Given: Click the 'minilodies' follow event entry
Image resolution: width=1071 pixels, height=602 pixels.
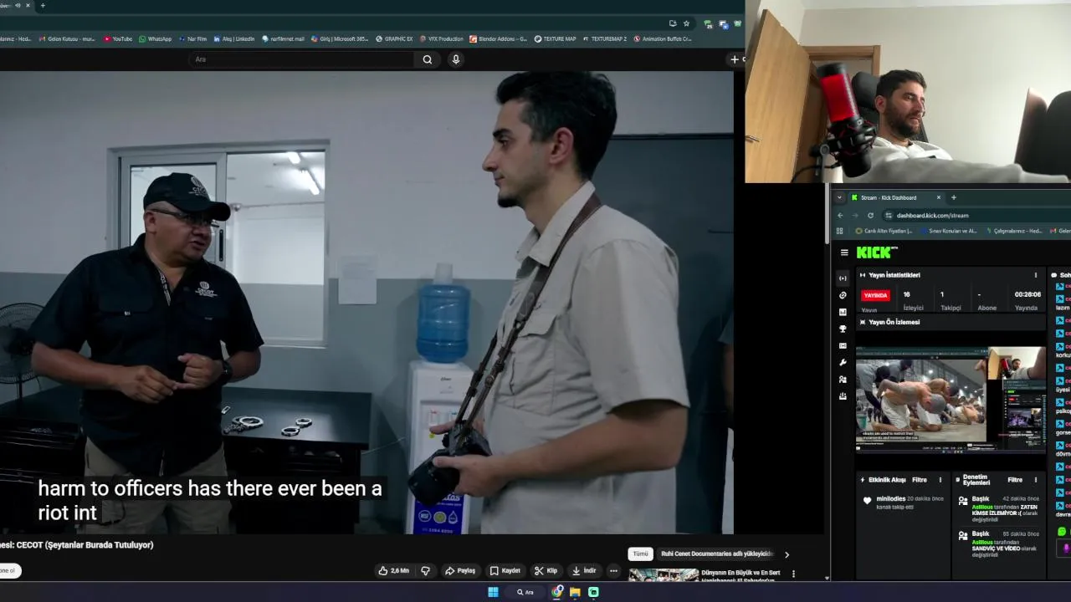Looking at the screenshot, I should tap(903, 503).
